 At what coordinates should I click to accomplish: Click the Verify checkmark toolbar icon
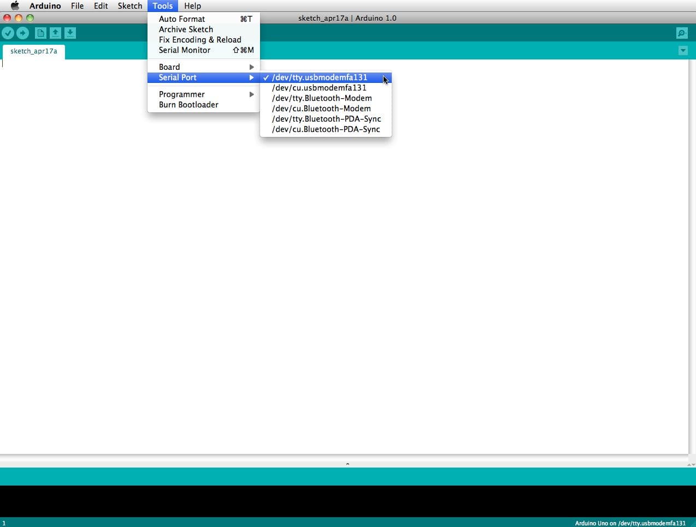coord(8,33)
